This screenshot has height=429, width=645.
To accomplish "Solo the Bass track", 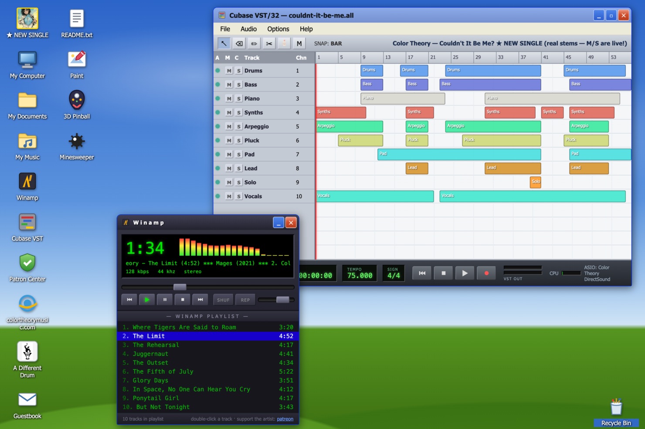I will point(238,84).
